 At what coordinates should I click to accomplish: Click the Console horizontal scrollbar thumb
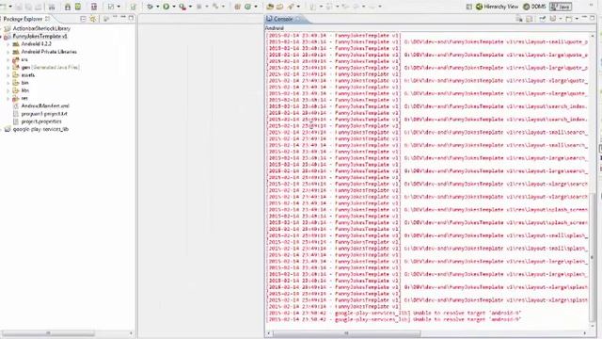pyautogui.click(x=347, y=333)
